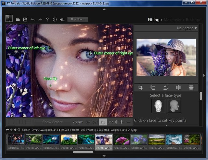Viewport: 208px width, 160px height.
Task: Save the image with the floppy disk icon
Action: pos(25,20)
